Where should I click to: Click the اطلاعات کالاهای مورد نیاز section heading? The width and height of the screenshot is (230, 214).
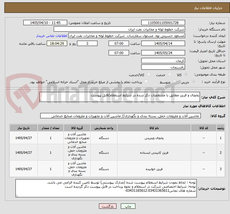click(x=204, y=106)
